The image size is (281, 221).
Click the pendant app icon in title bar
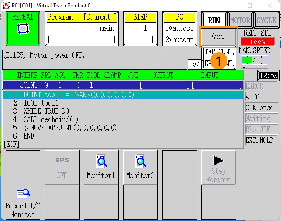6,6
